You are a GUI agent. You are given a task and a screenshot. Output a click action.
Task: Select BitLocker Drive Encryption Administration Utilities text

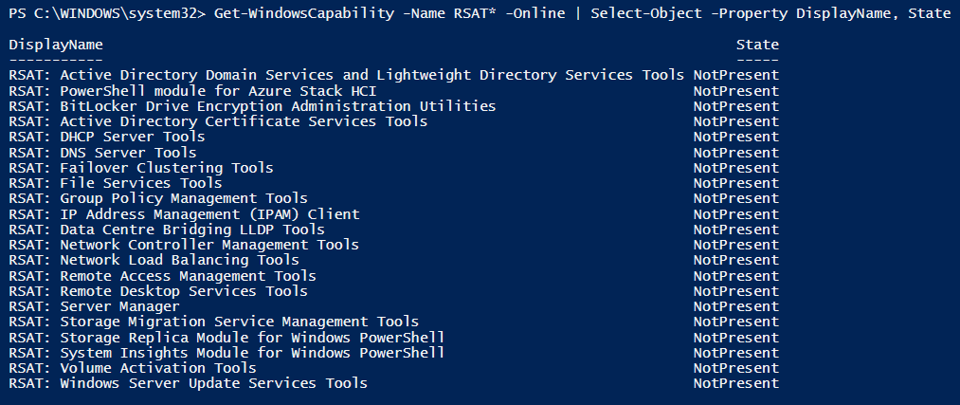pos(278,106)
